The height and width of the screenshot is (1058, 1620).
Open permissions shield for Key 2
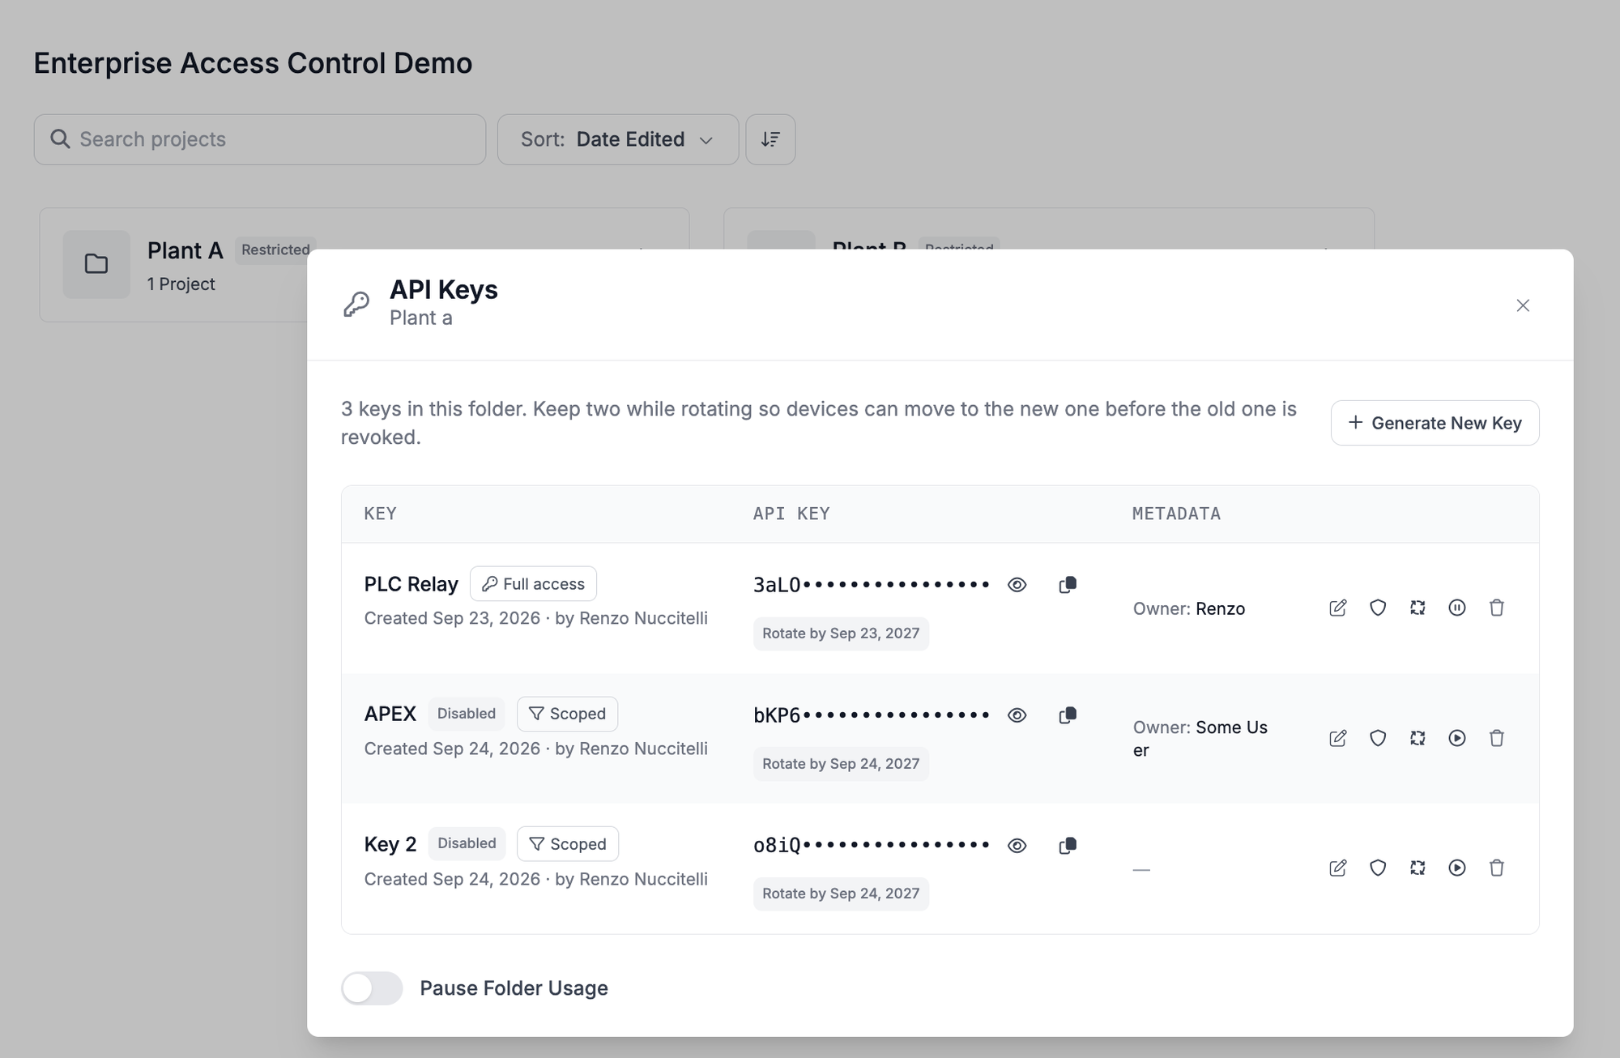pyautogui.click(x=1378, y=868)
